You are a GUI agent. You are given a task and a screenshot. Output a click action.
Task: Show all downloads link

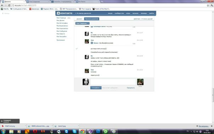(203, 126)
